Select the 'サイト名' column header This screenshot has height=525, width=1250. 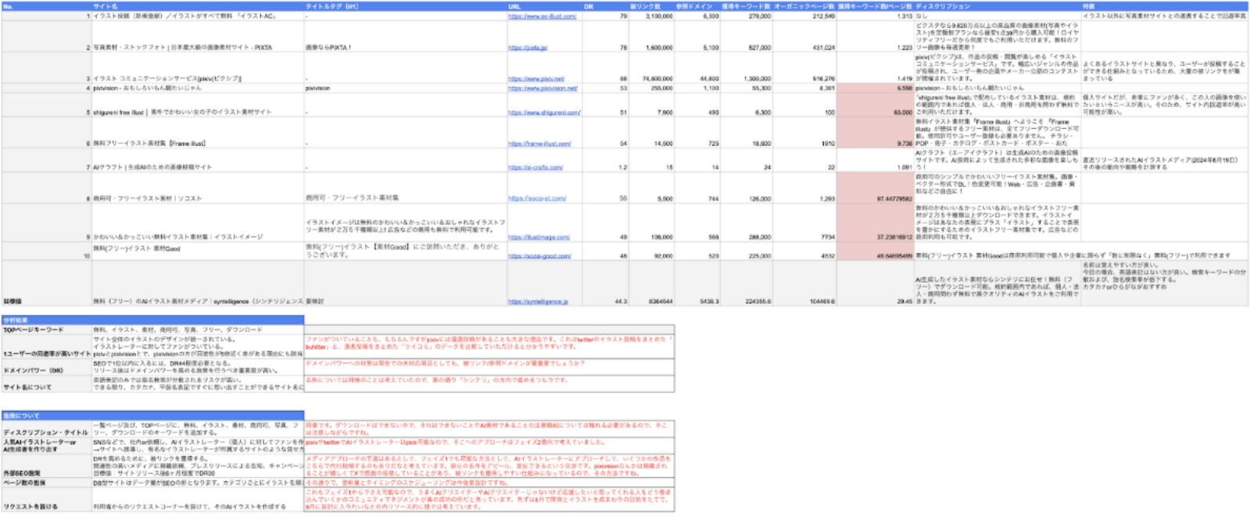pyautogui.click(x=198, y=6)
